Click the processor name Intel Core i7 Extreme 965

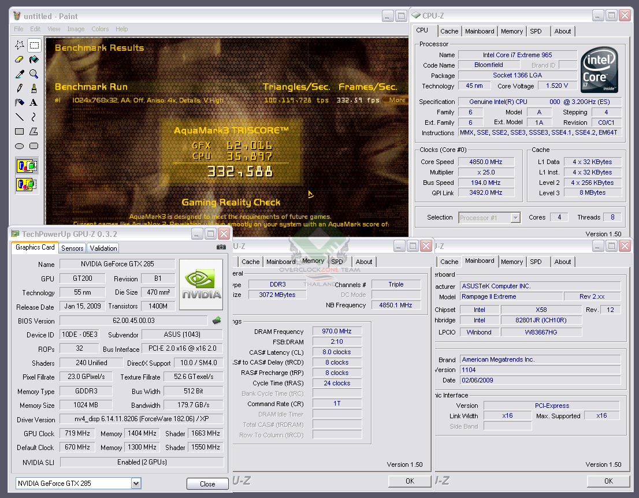click(518, 55)
